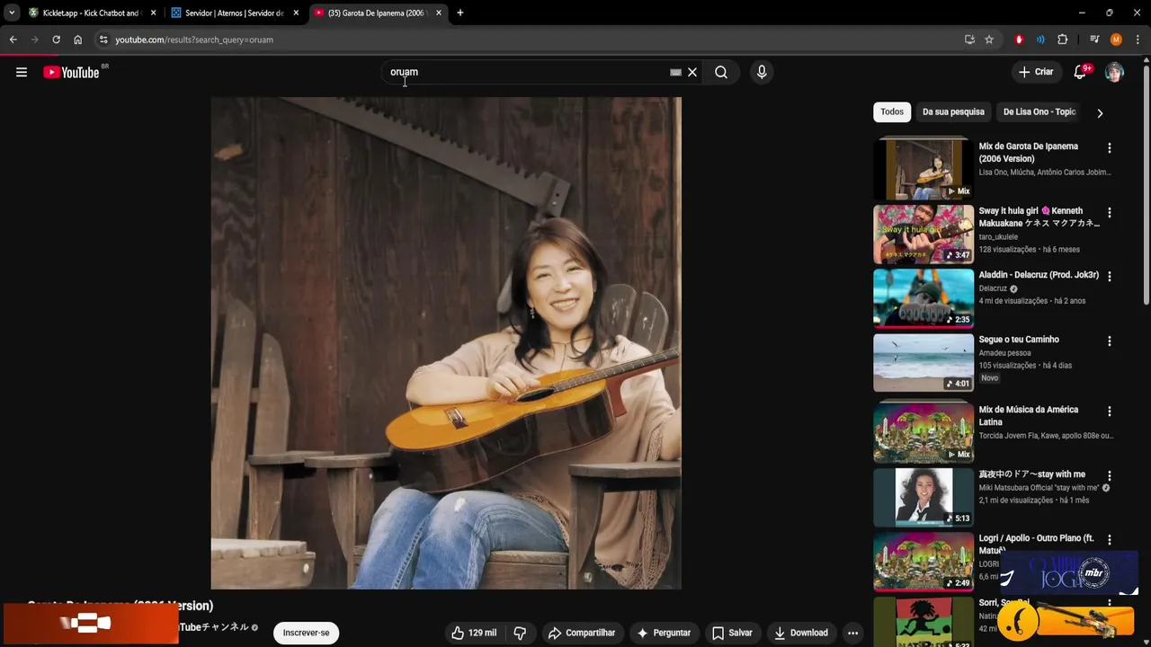Open a new browser tab
Screen dimensions: 1151x647
pyautogui.click(x=460, y=13)
